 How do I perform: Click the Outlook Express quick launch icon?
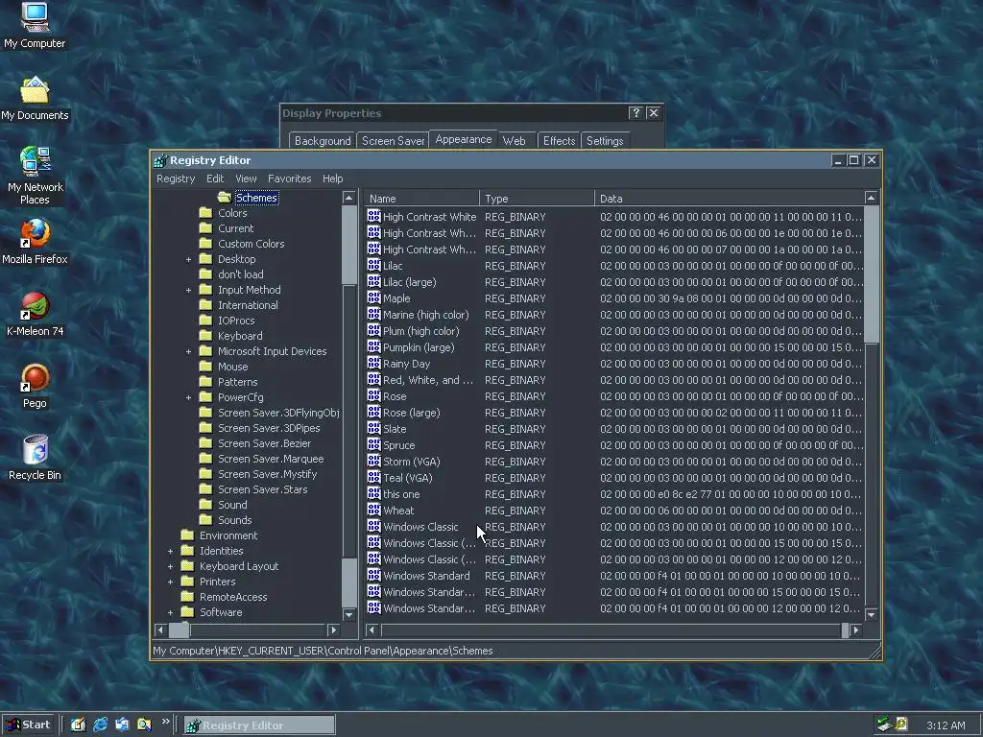tap(122, 725)
